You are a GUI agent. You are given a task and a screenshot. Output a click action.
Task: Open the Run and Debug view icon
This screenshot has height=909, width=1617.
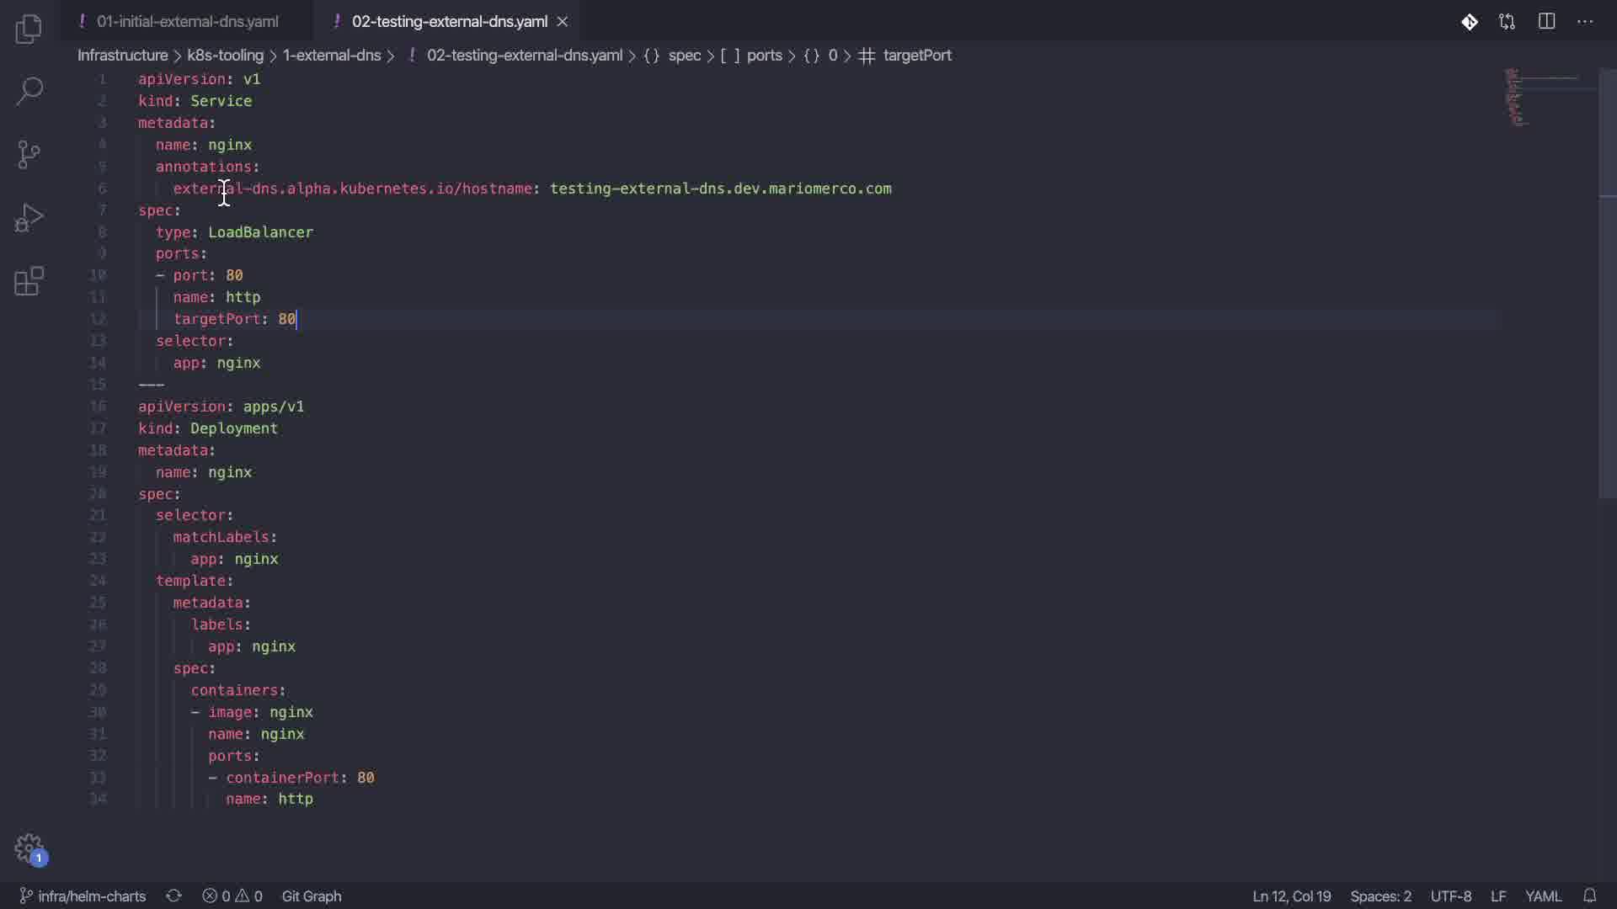pyautogui.click(x=29, y=218)
